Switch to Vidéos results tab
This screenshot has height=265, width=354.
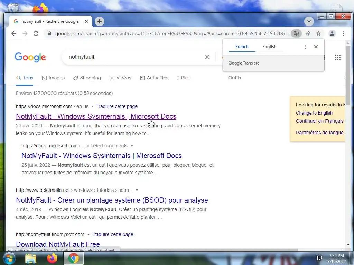[x=120, y=78]
